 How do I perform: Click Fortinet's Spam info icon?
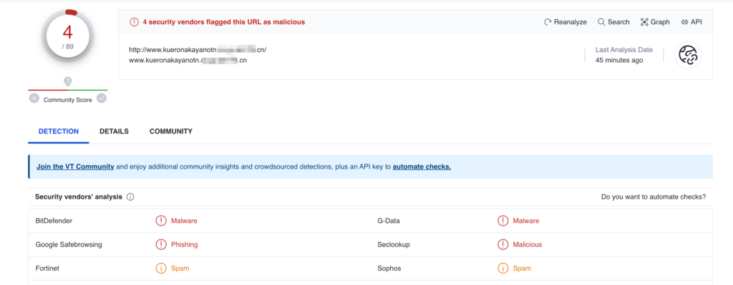pos(161,268)
